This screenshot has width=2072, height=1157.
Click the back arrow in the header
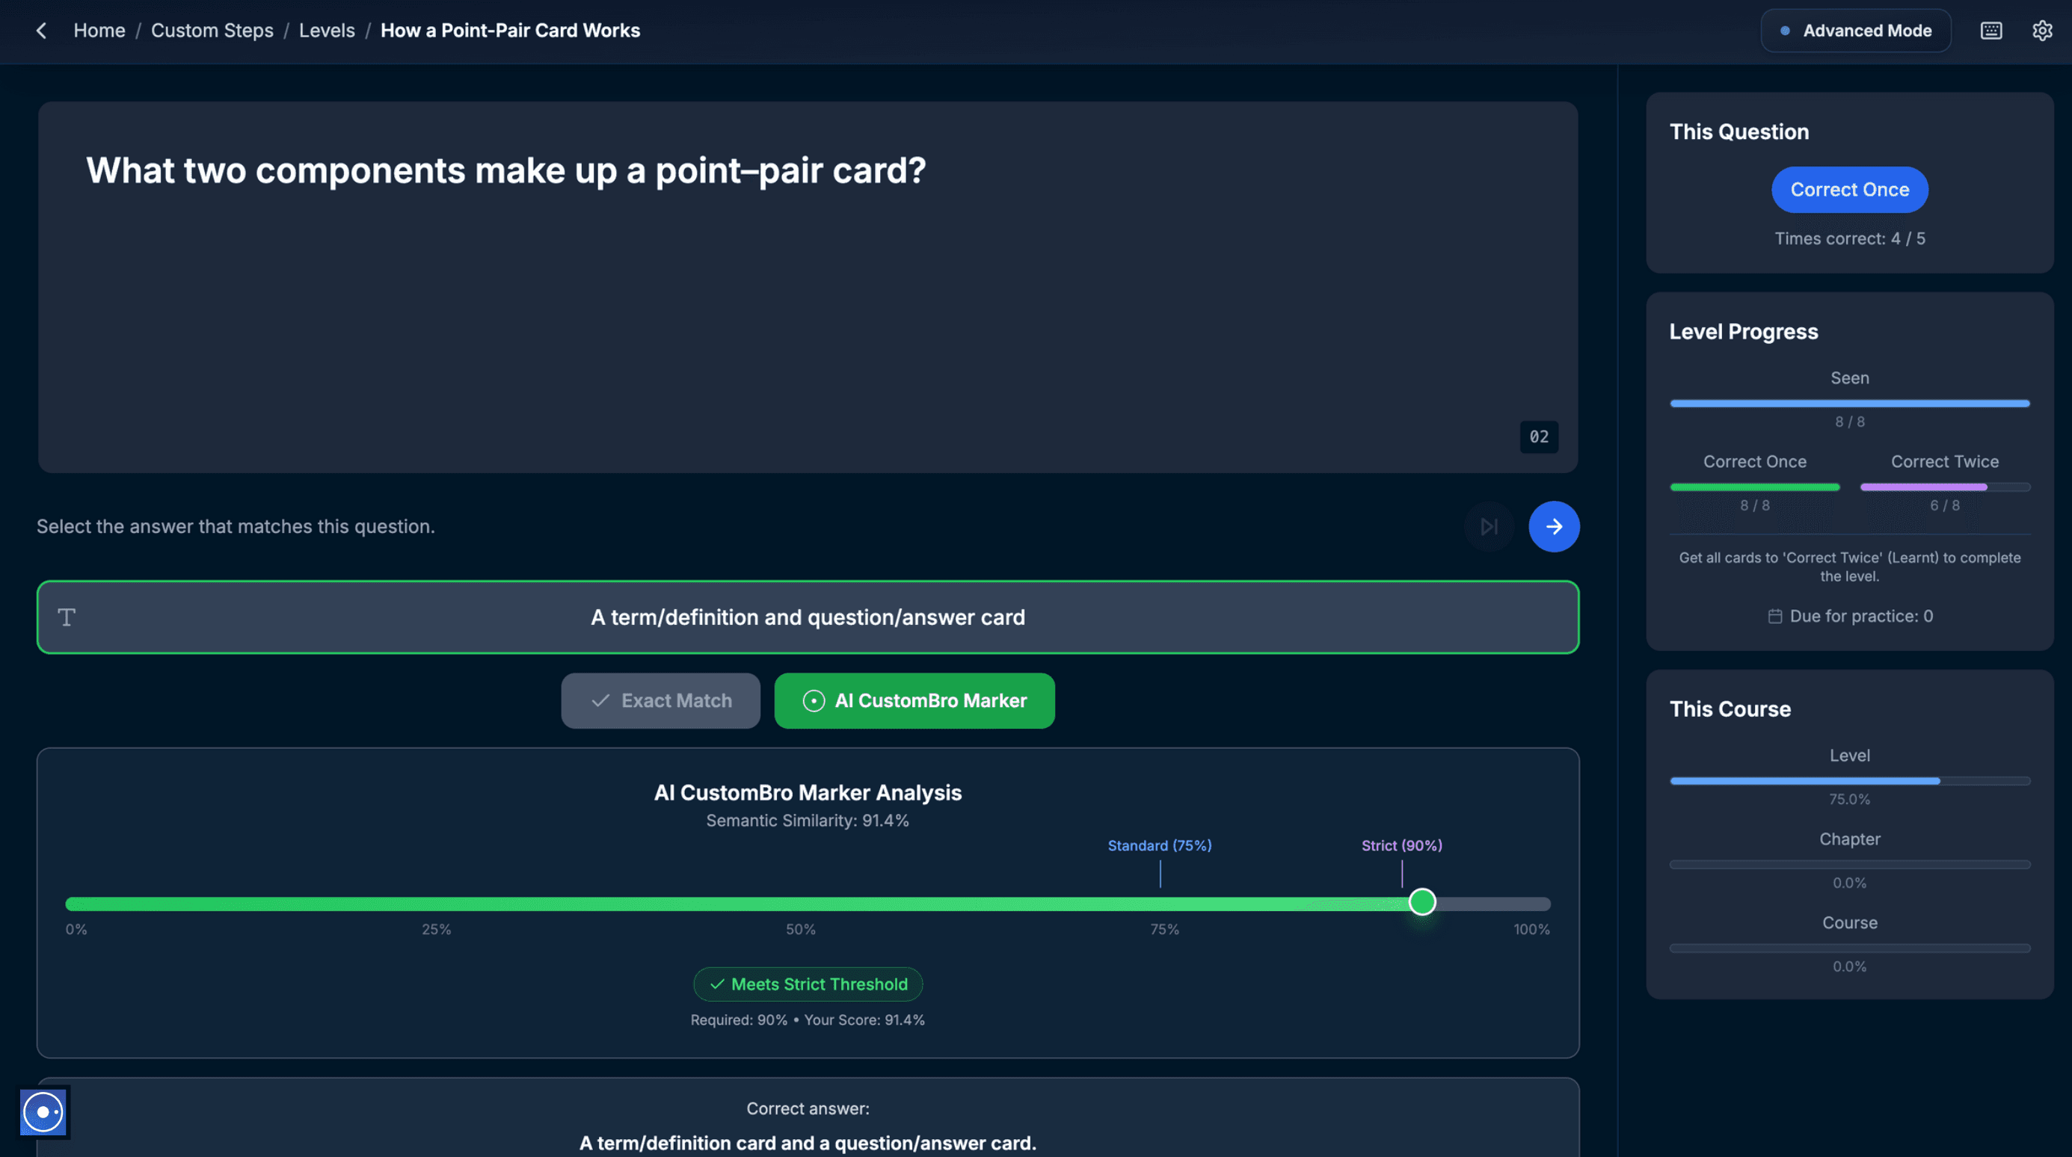[x=41, y=31]
